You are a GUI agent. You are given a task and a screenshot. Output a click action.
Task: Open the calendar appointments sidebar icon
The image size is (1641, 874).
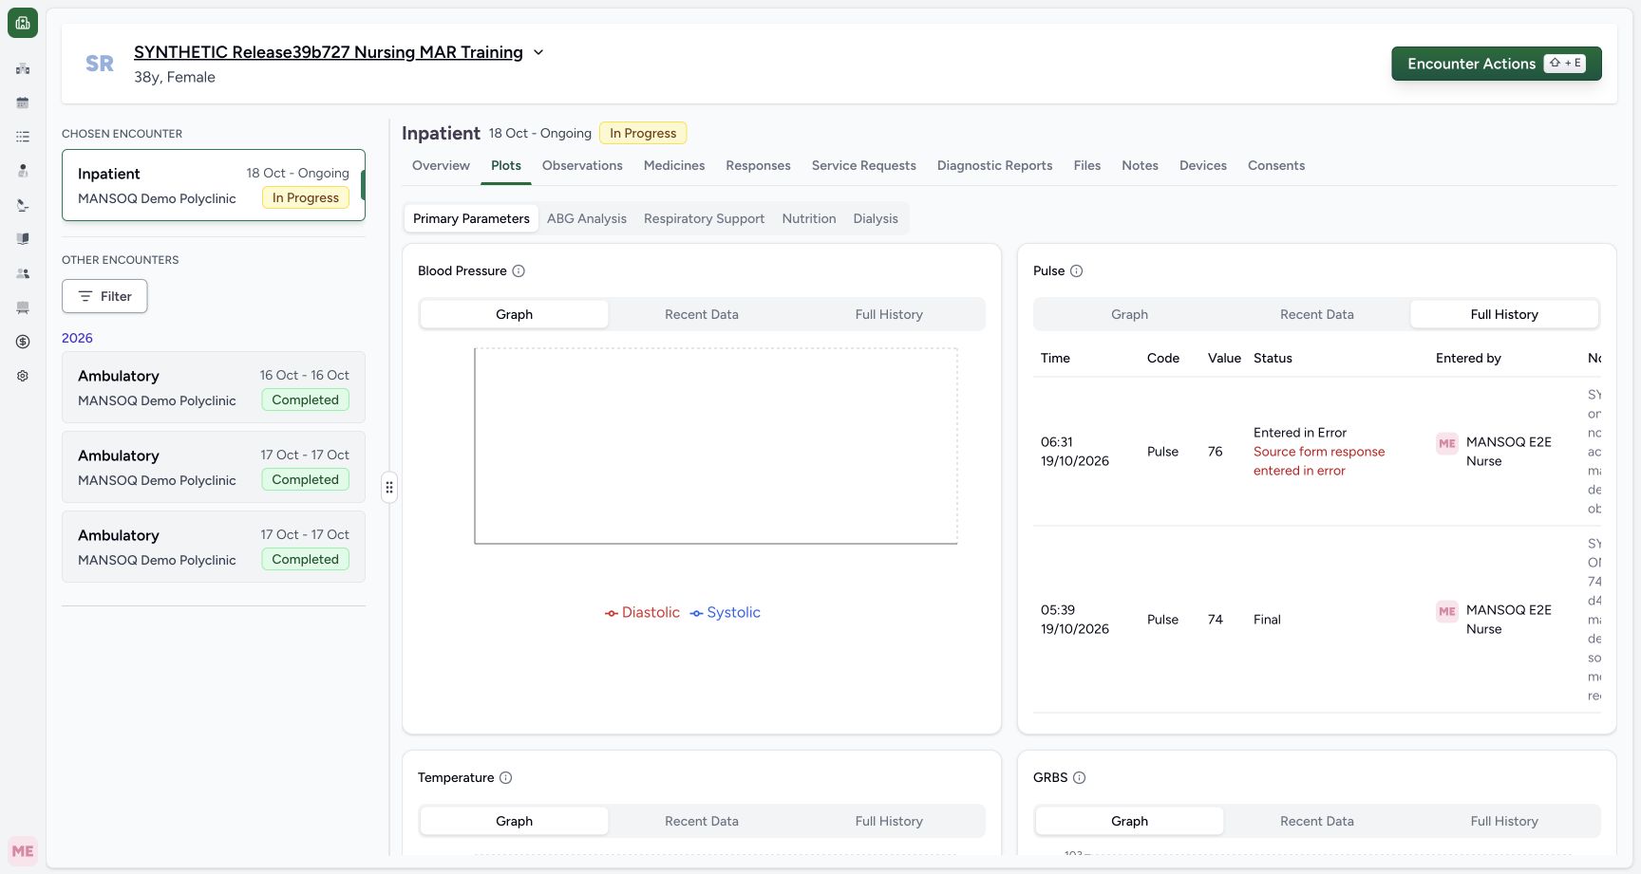(23, 102)
